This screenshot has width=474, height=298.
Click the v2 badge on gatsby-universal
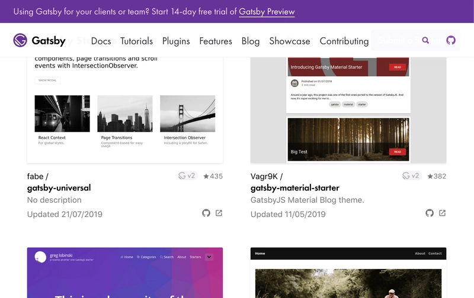[188, 176]
